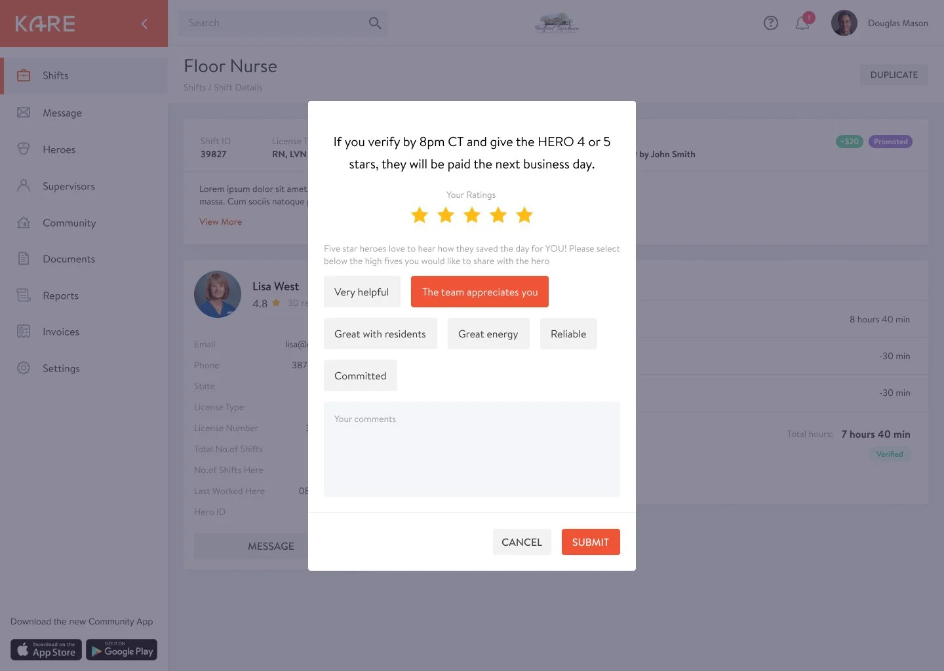Viewport: 944px width, 671px height.
Task: Select the fifth rating star
Action: [524, 214]
